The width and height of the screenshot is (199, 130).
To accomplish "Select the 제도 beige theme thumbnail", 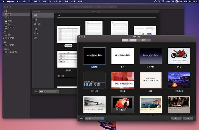I will point(151,80).
